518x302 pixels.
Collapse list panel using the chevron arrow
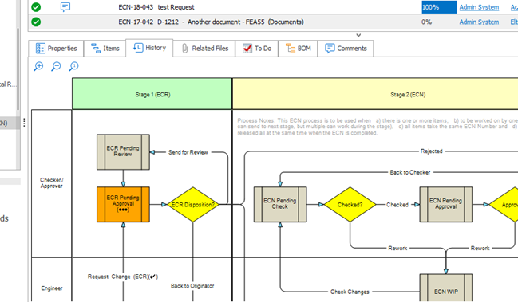[358, 35]
